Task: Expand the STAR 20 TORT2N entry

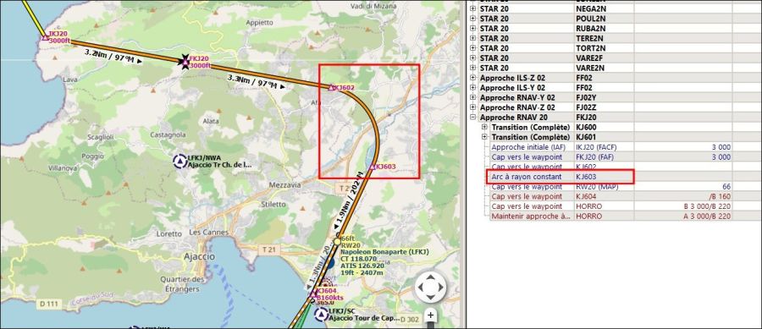Action: pos(472,48)
